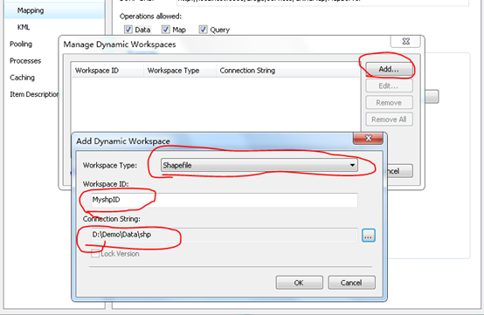The image size is (484, 315).
Task: Confirm Add Dynamic Workspace with OK
Action: tap(299, 283)
